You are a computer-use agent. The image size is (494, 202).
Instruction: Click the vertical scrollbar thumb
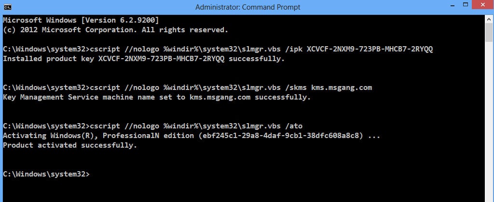[x=489, y=33]
